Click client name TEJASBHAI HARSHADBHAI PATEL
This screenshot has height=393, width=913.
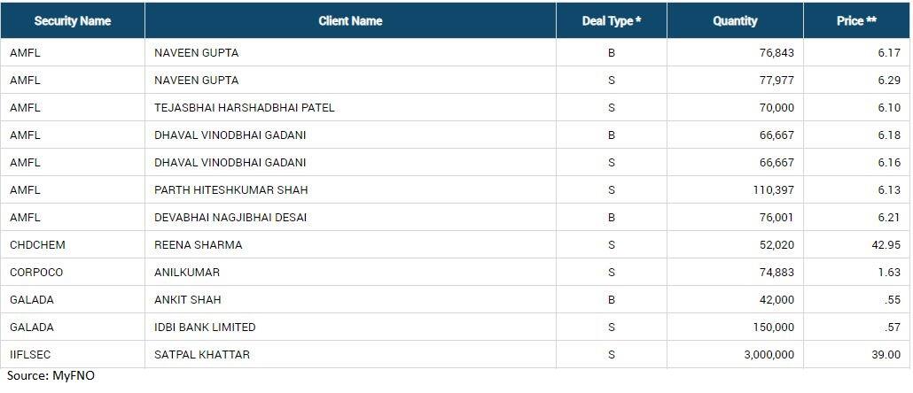point(245,108)
